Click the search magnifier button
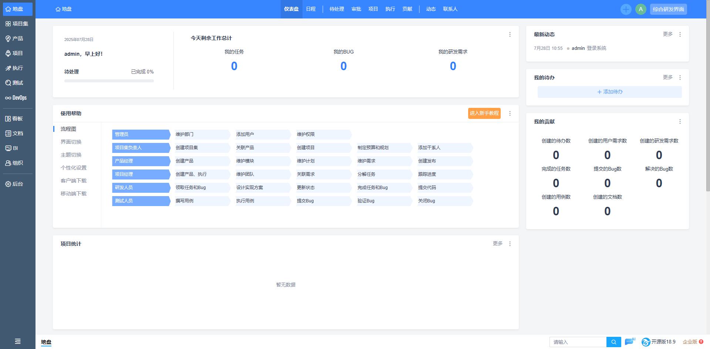710x349 pixels. point(613,342)
